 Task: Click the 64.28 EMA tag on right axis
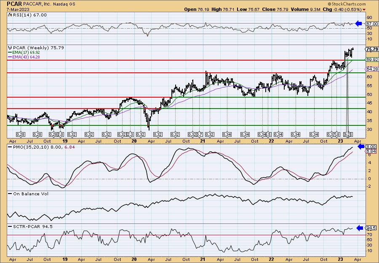click(372, 69)
